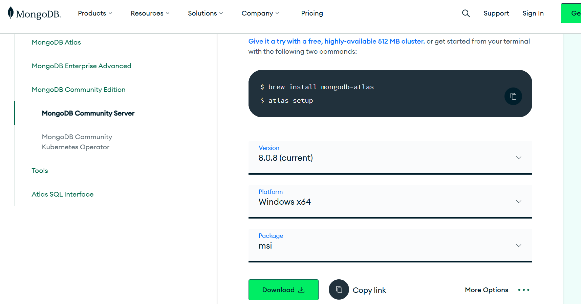Expand the Resources menu

point(150,13)
